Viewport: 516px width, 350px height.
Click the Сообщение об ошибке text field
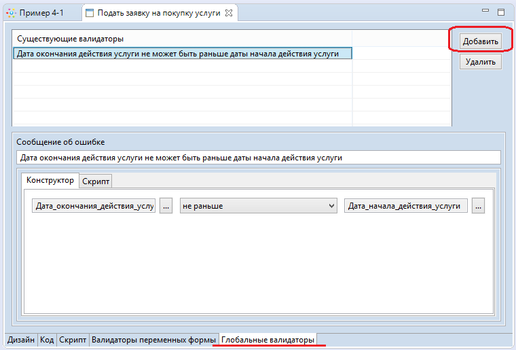[257, 157]
